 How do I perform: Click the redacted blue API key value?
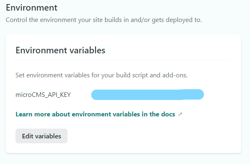pyautogui.click(x=147, y=95)
